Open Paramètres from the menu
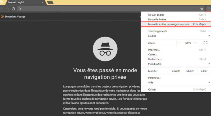 coord(154,78)
